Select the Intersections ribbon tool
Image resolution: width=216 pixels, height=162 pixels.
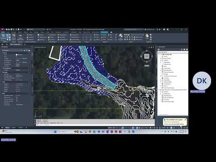pos(63,35)
